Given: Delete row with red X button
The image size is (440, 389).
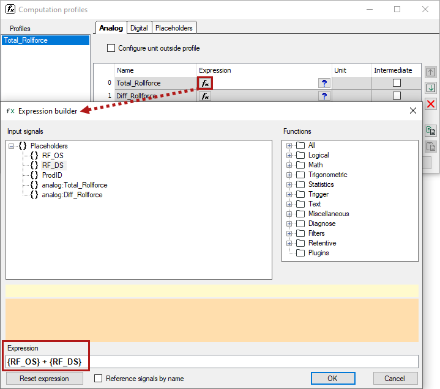Looking at the screenshot, I should (x=430, y=104).
